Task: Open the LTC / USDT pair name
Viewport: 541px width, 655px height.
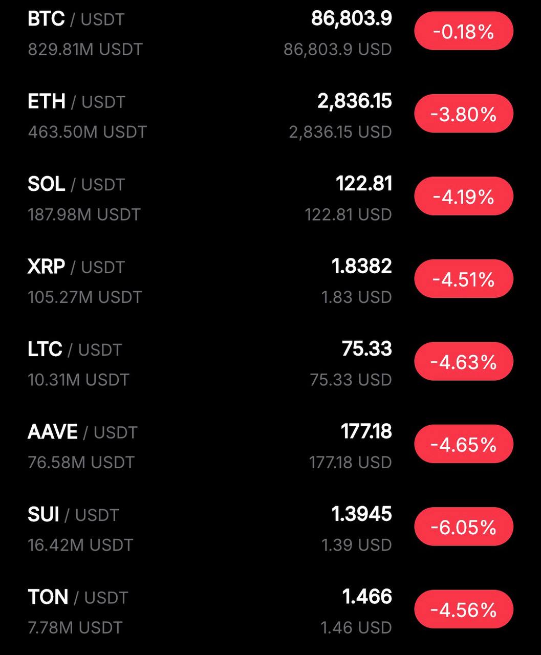Action: tap(75, 350)
